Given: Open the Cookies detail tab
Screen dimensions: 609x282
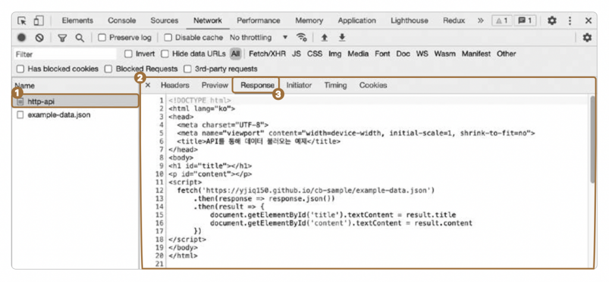Looking at the screenshot, I should [x=373, y=85].
